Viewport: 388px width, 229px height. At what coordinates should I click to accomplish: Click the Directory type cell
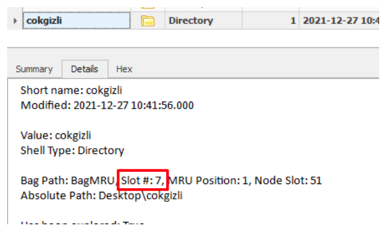(x=203, y=21)
